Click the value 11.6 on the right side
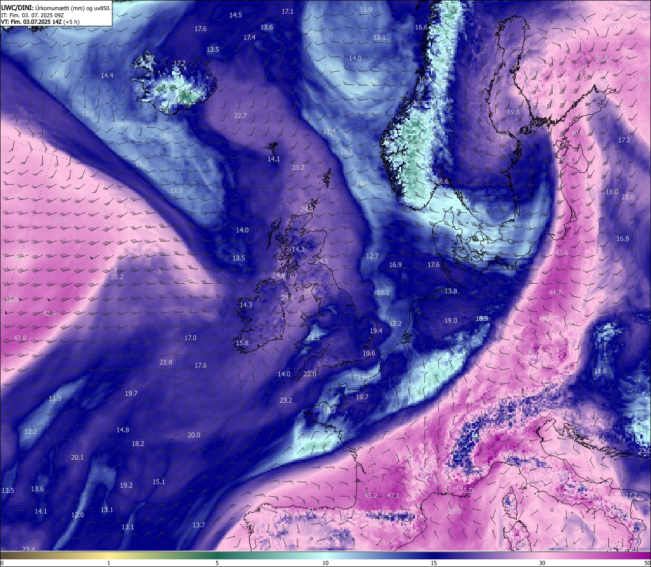 coord(600,371)
